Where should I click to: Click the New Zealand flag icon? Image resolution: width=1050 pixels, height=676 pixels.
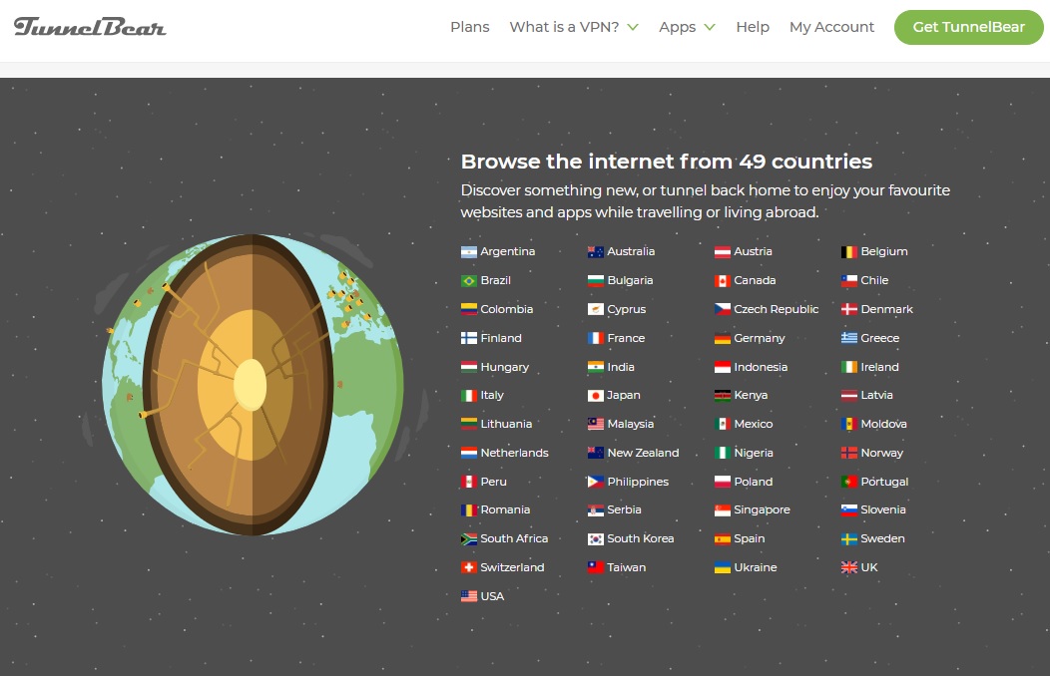(x=595, y=453)
